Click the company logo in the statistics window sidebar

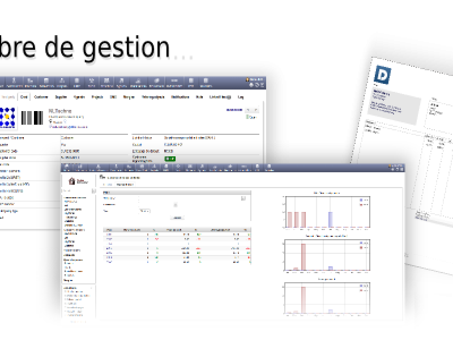pyautogui.click(x=78, y=181)
